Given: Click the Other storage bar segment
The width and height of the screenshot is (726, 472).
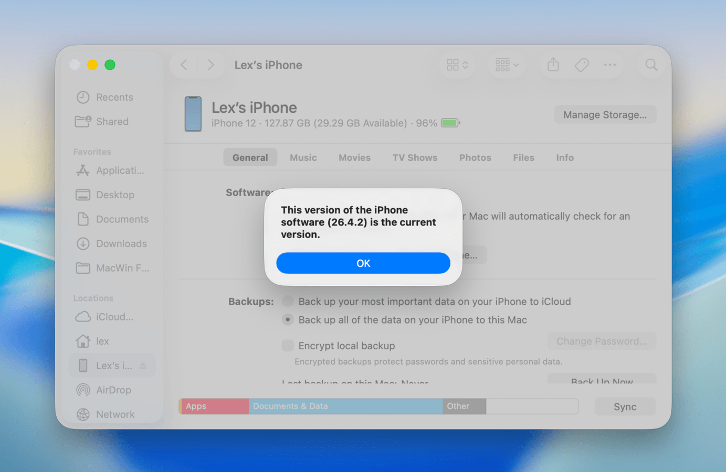Looking at the screenshot, I should [464, 406].
